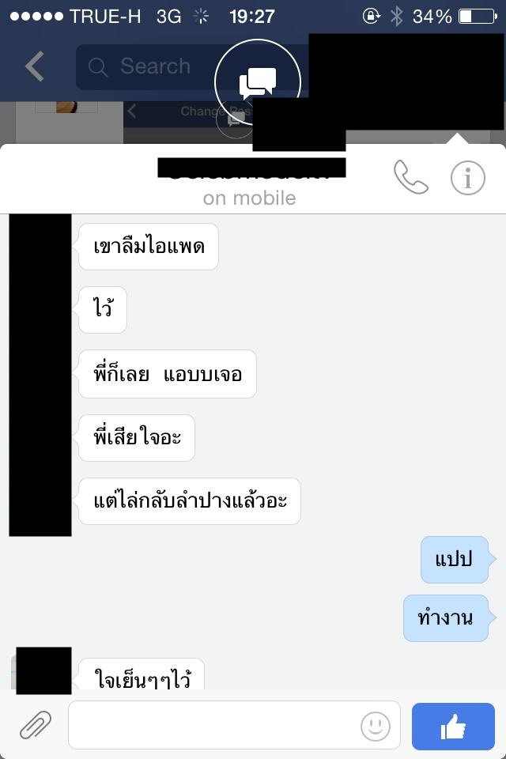The height and width of the screenshot is (759, 506).
Task: Tap the blue ทำงาน message bubble
Action: point(446,618)
